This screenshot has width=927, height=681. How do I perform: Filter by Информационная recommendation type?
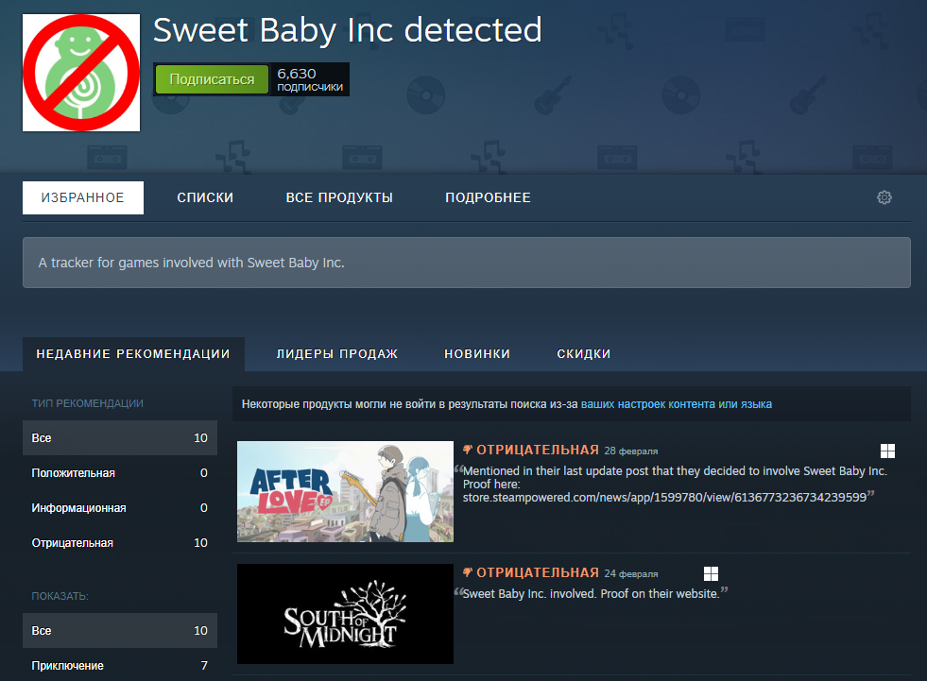pyautogui.click(x=78, y=508)
